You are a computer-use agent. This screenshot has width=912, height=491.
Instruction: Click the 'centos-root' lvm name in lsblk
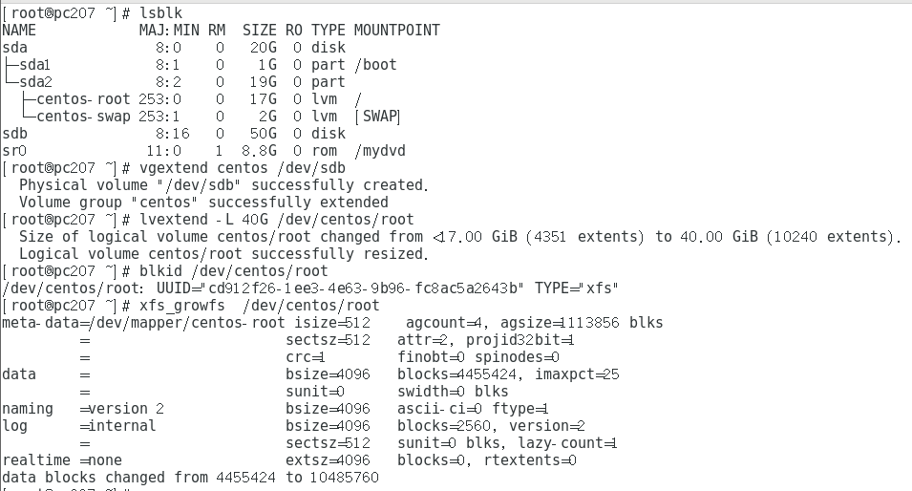point(83,99)
